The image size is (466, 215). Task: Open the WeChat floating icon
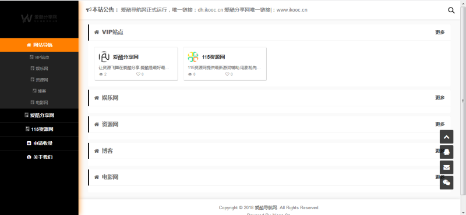pos(446,182)
